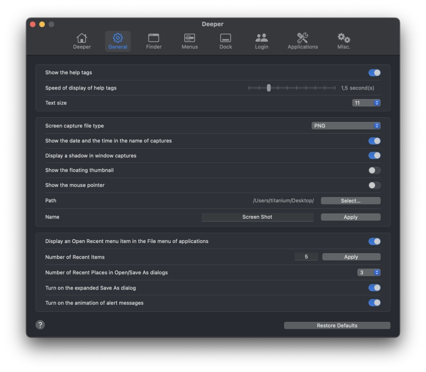Click the /Users/titanium/Desktop/ path text
Image resolution: width=426 pixels, height=372 pixels.
(283, 201)
